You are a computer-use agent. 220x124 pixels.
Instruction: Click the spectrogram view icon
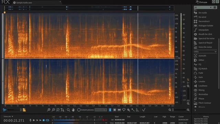24,110
